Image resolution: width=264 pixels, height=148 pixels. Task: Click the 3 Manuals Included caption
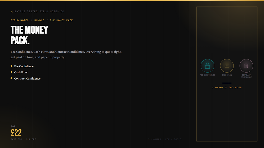(x=227, y=87)
